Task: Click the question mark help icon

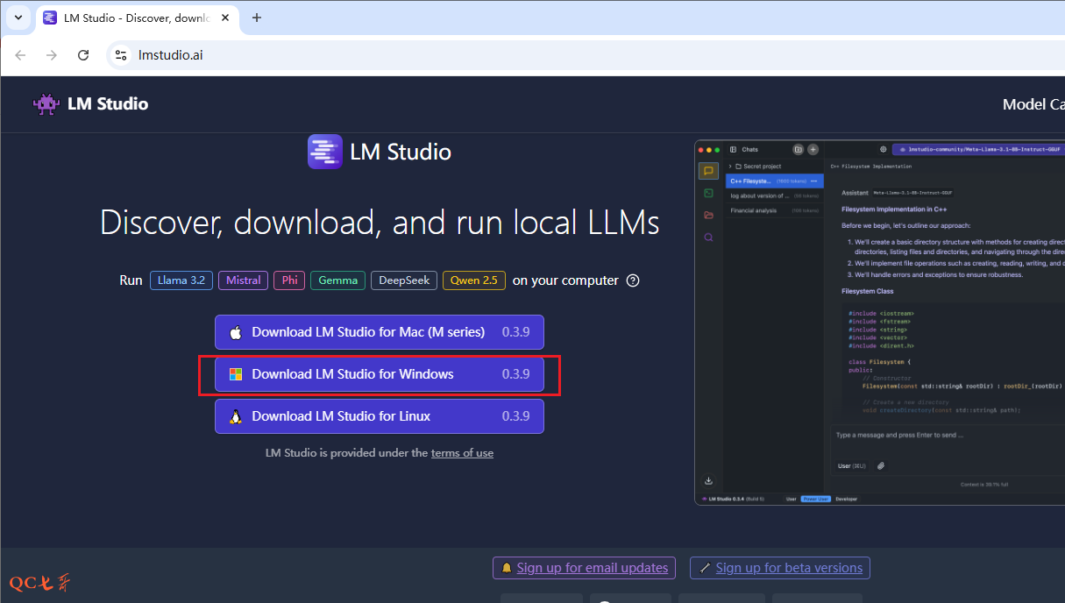Action: [x=633, y=280]
